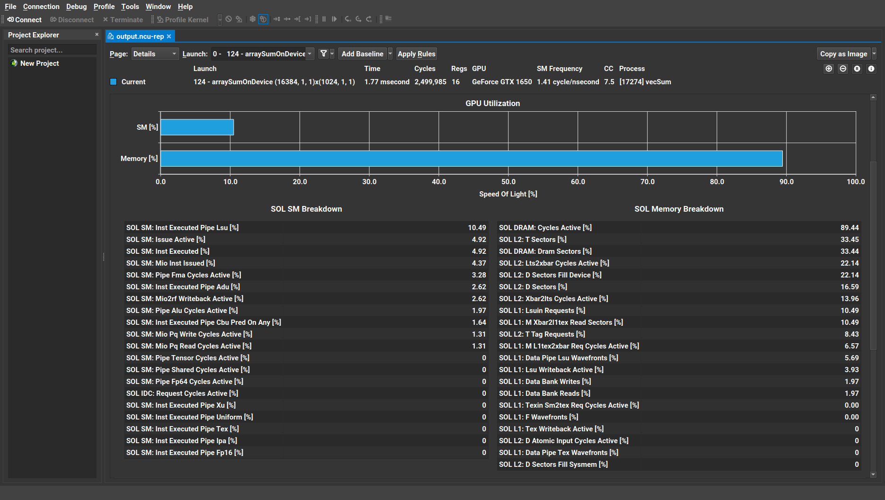This screenshot has height=500, width=885.
Task: Click the resume play icon in the toolbar
Action: point(334,19)
